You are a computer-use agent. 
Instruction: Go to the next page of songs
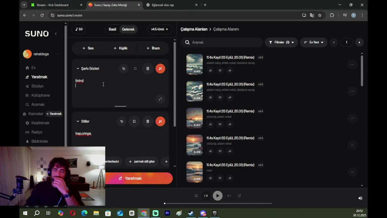click(359, 42)
